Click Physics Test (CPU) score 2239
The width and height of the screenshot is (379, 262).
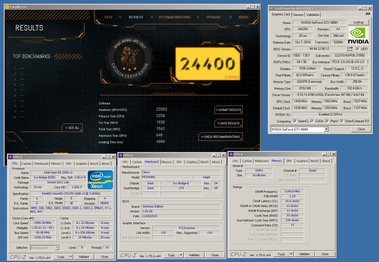[160, 116]
